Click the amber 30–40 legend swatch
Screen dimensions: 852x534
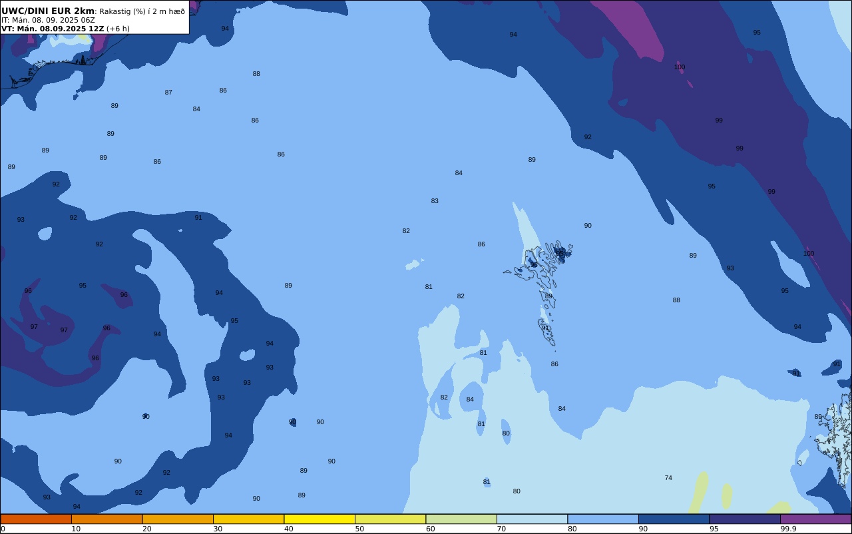tap(248, 519)
